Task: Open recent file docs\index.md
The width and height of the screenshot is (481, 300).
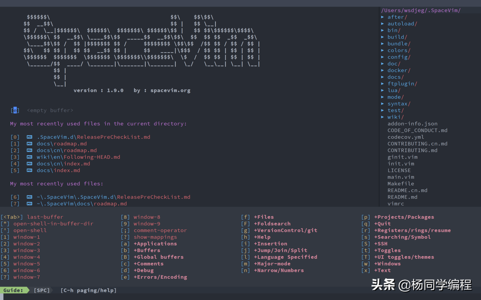Action: point(58,170)
